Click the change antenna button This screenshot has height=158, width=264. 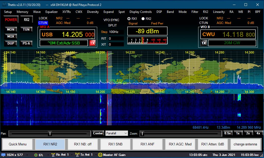click(245, 144)
